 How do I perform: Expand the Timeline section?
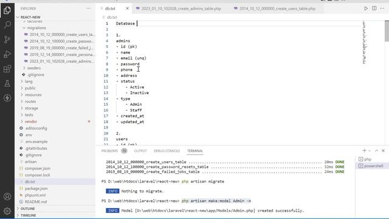(x=28, y=215)
